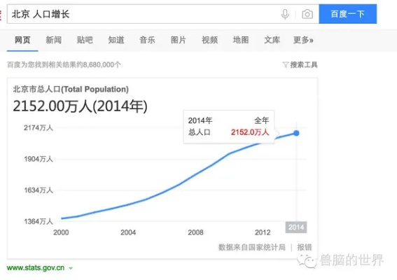Select the 文库 tab
Screen dimensions: 397x280
tap(272, 40)
